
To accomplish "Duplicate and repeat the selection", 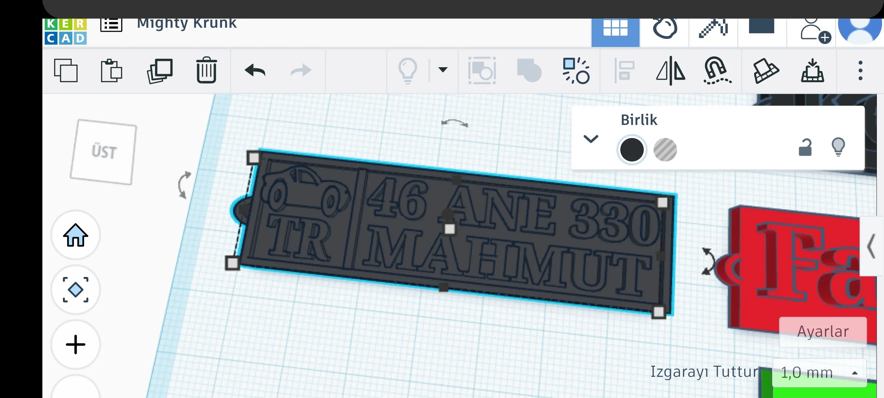I will click(x=160, y=71).
